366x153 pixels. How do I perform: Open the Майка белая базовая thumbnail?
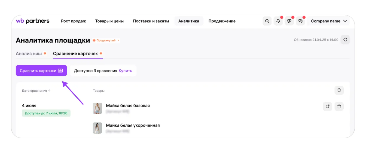coord(97,108)
